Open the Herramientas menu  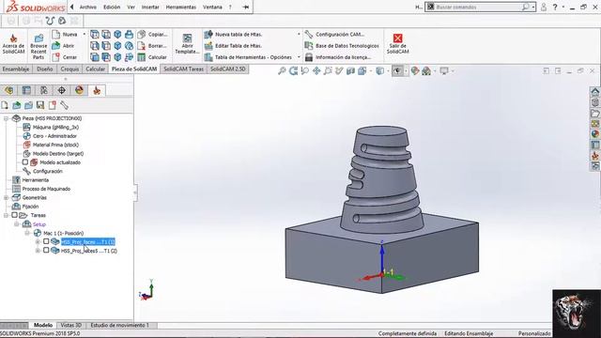click(x=181, y=7)
